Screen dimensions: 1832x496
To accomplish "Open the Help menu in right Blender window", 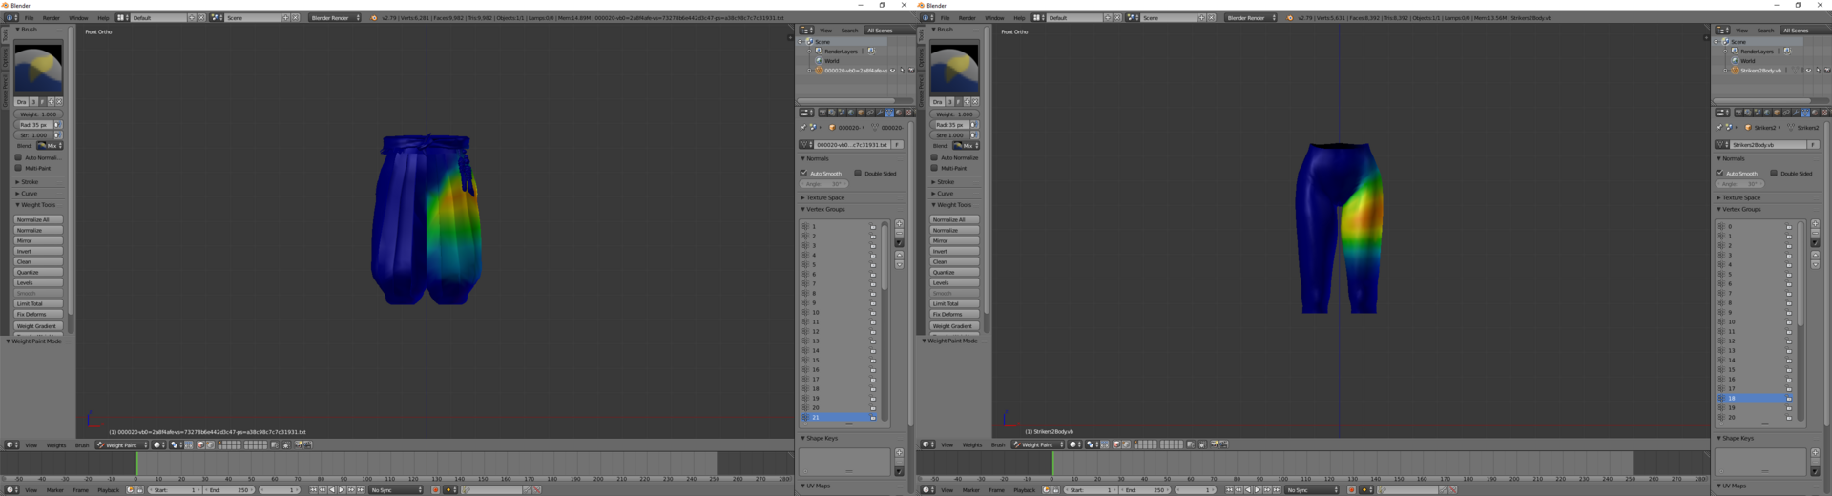I will click(x=1019, y=17).
